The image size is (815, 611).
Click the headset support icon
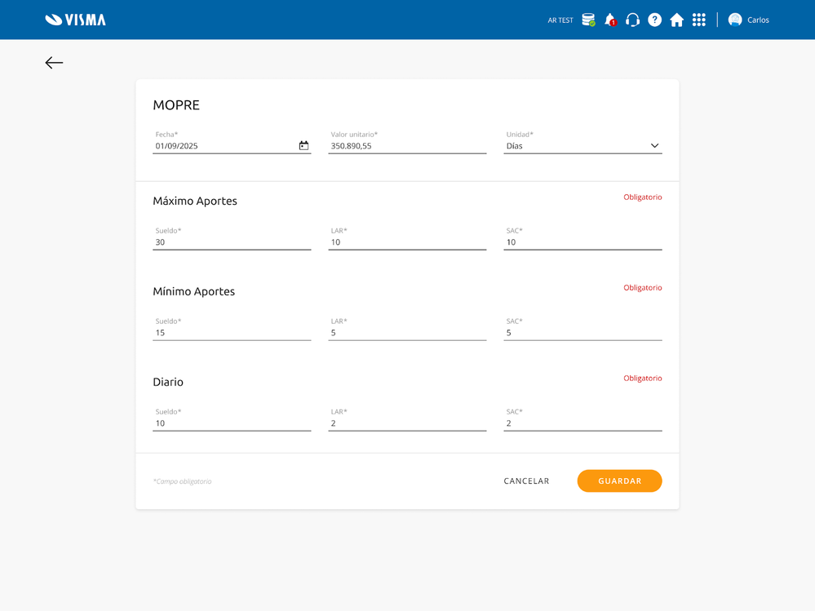coord(632,20)
